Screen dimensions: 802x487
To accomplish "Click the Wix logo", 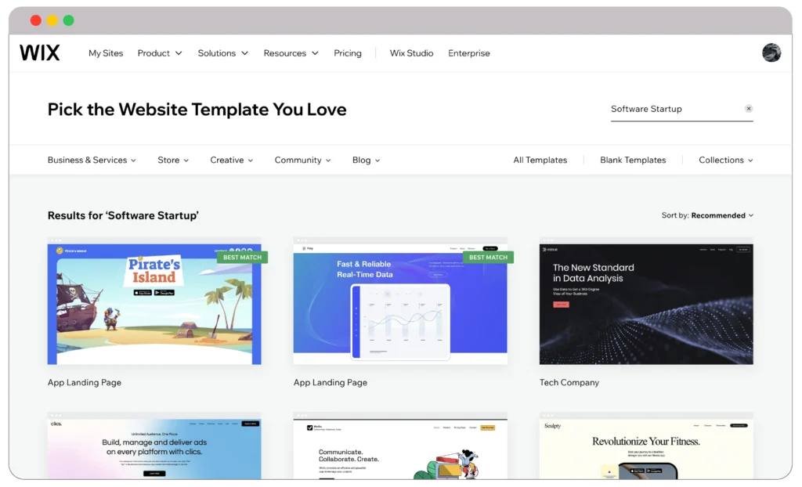I will point(39,53).
